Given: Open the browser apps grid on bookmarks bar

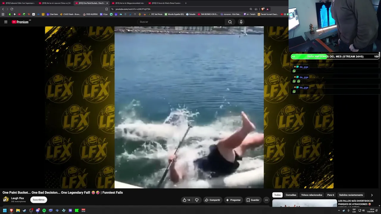Looking at the screenshot, I should coord(3,14).
